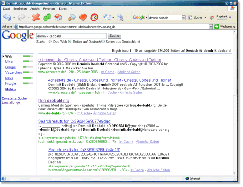
Task: Click the Internet zone globe icon
Action: click(187, 179)
